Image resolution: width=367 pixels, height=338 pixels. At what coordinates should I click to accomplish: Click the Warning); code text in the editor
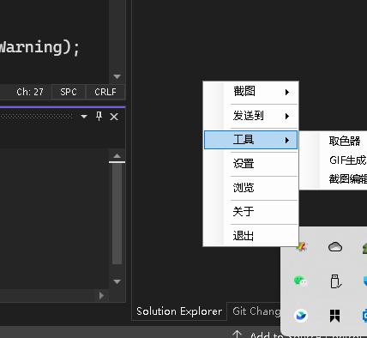click(x=39, y=47)
